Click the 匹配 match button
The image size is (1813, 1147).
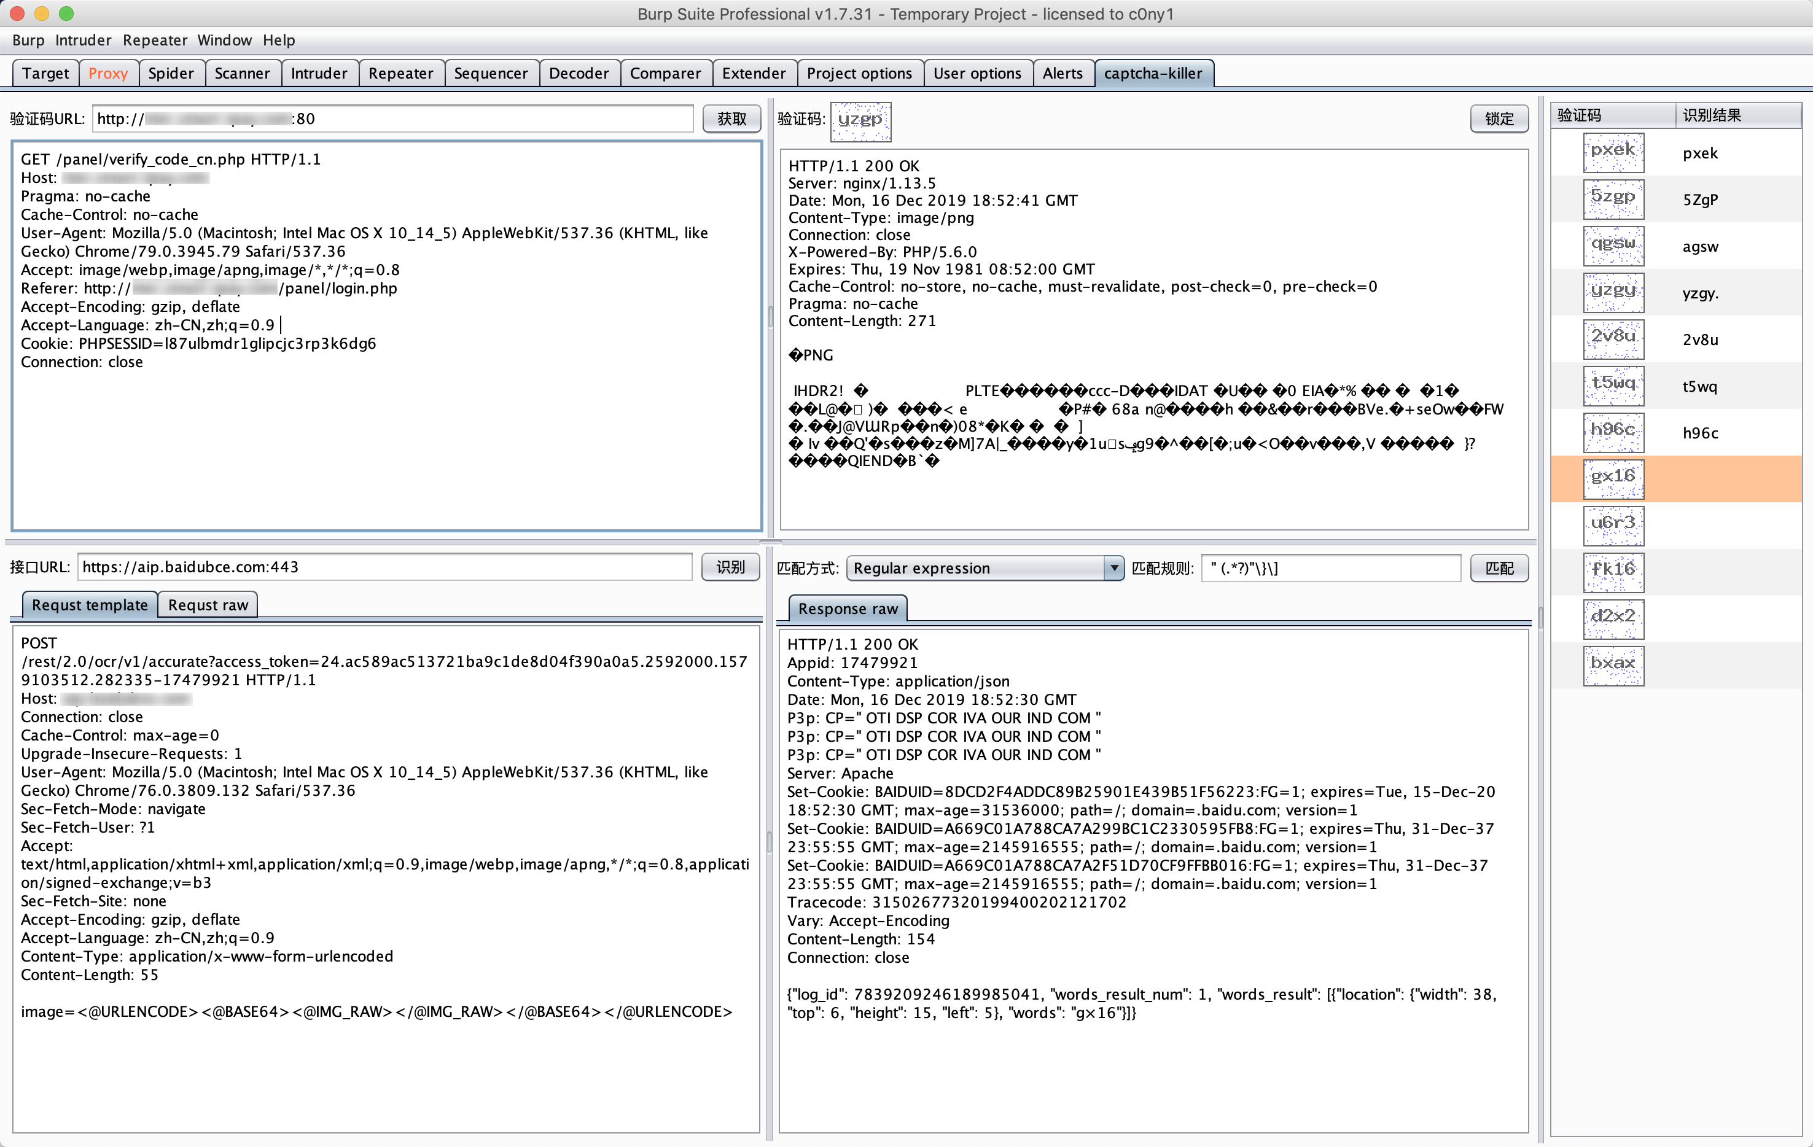(x=1499, y=568)
